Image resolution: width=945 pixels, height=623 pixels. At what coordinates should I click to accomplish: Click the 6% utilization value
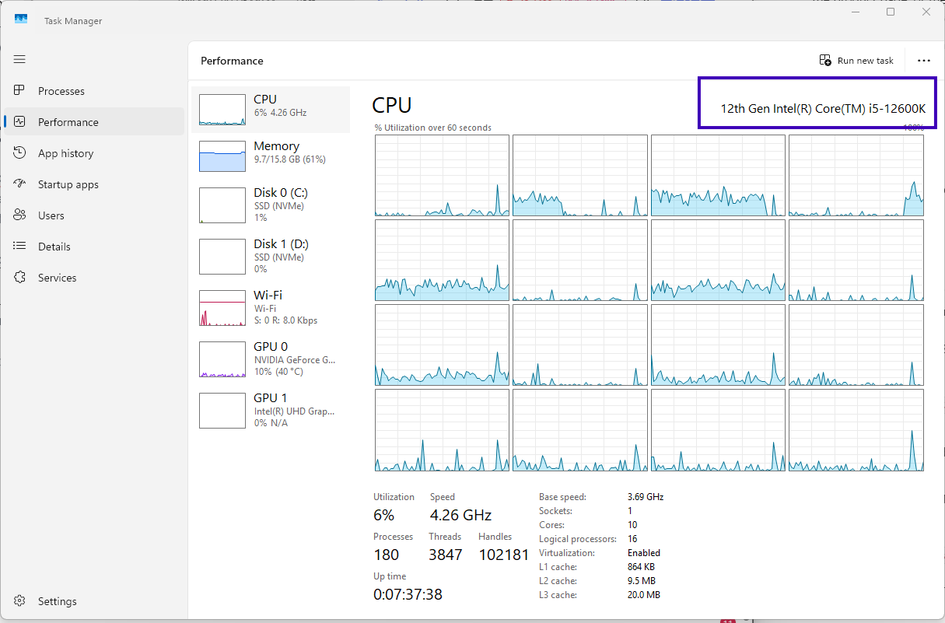383,515
